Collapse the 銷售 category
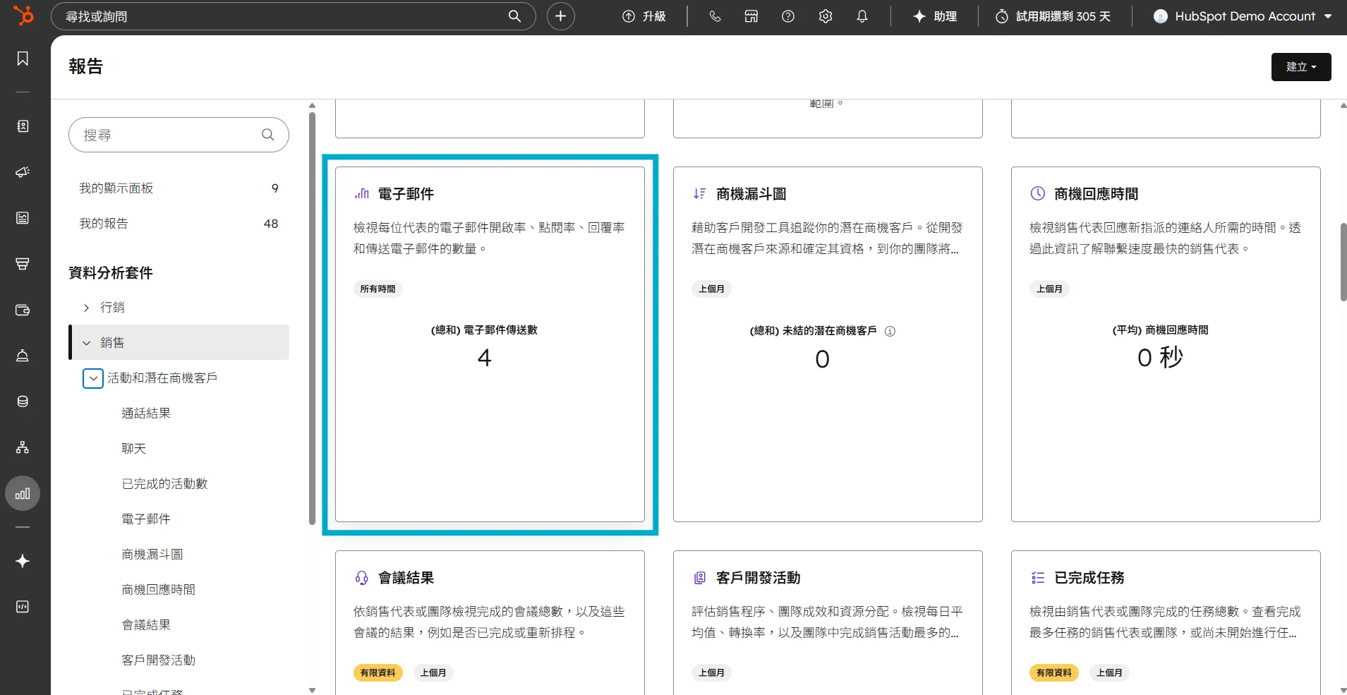The image size is (1347, 695). tap(86, 343)
